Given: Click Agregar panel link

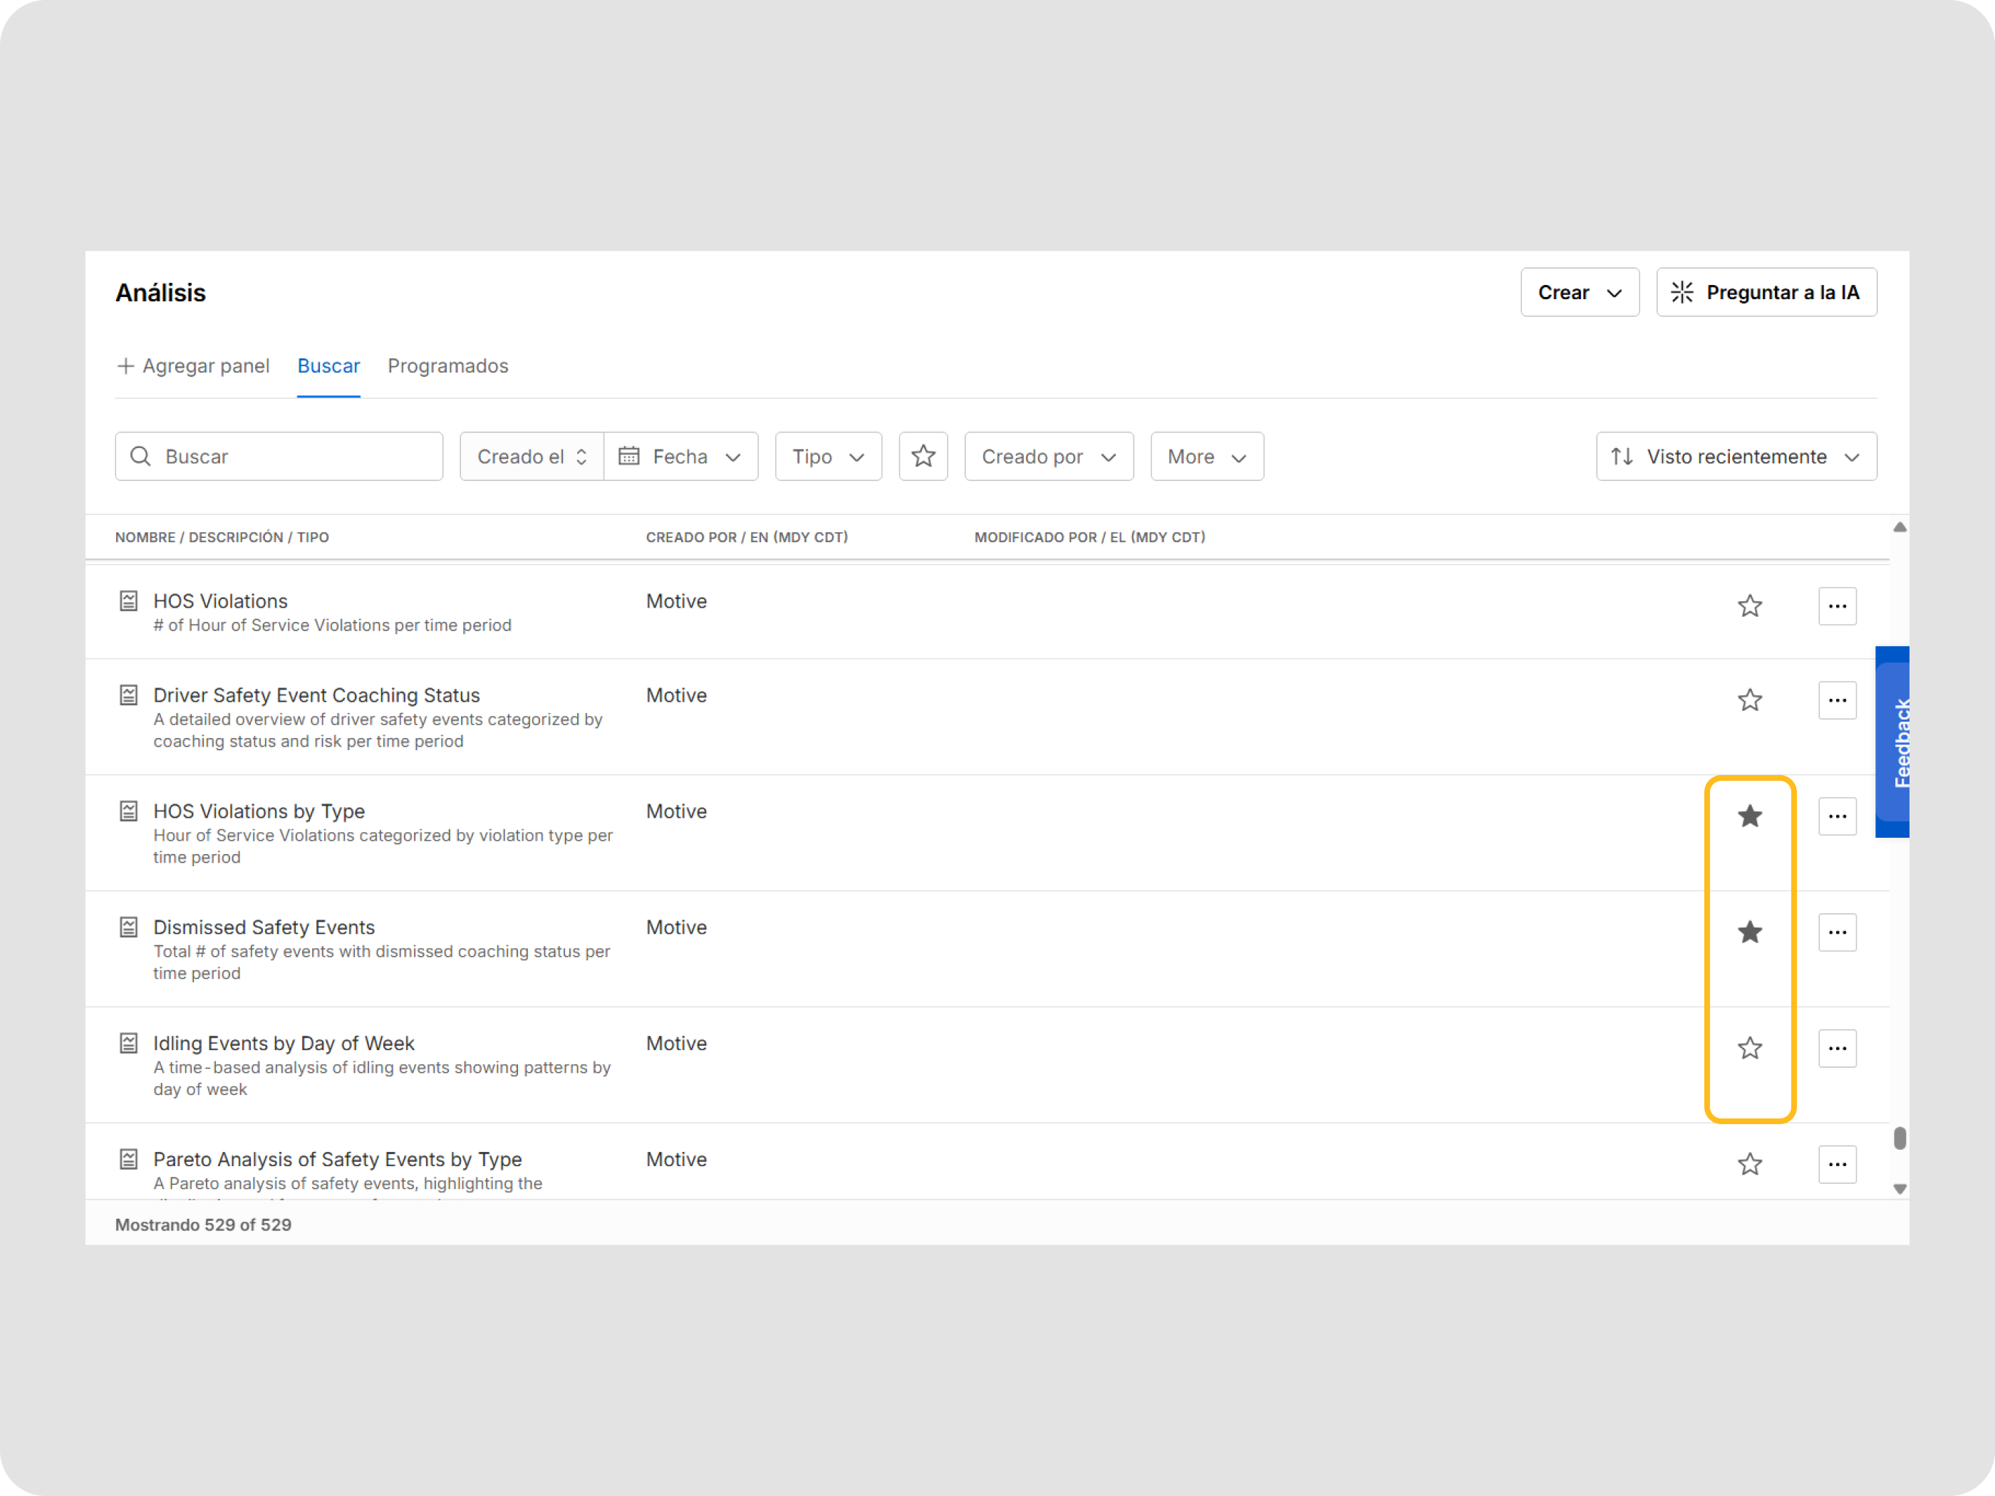Looking at the screenshot, I should [x=193, y=366].
